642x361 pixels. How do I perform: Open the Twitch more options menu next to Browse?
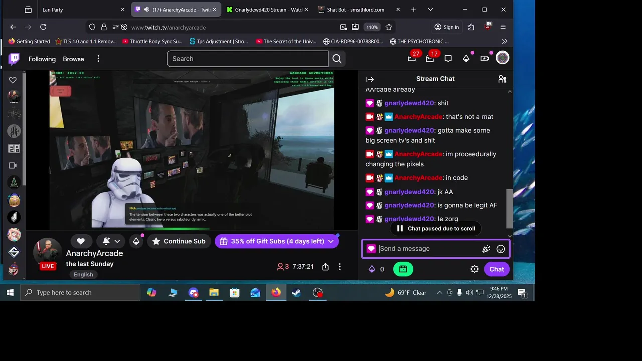98,59
